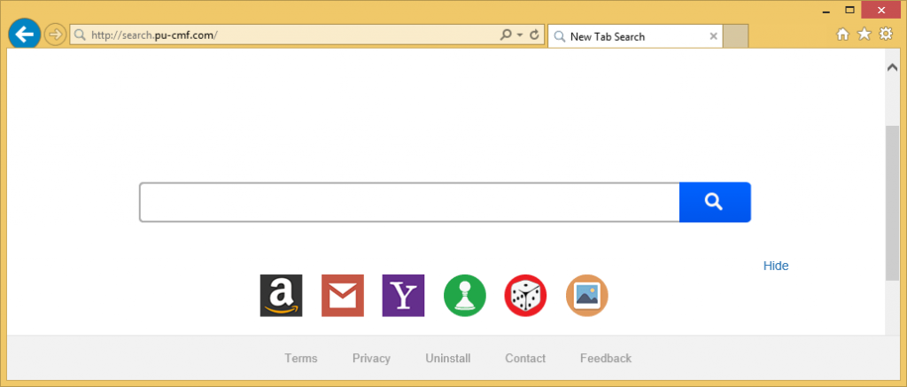Open the Yahoo shortcut icon
Viewport: 907px width, 387px height.
click(403, 296)
